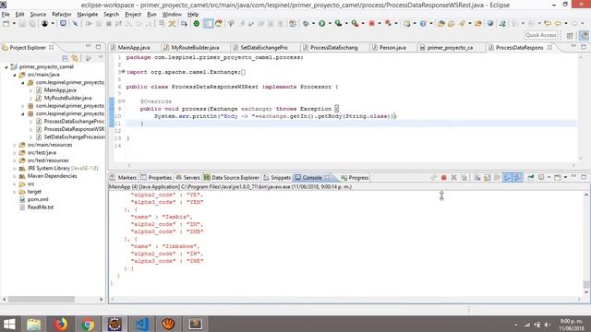This screenshot has width=591, height=332.
Task: Open the Open Console dropdown arrow
Action: tap(565, 178)
